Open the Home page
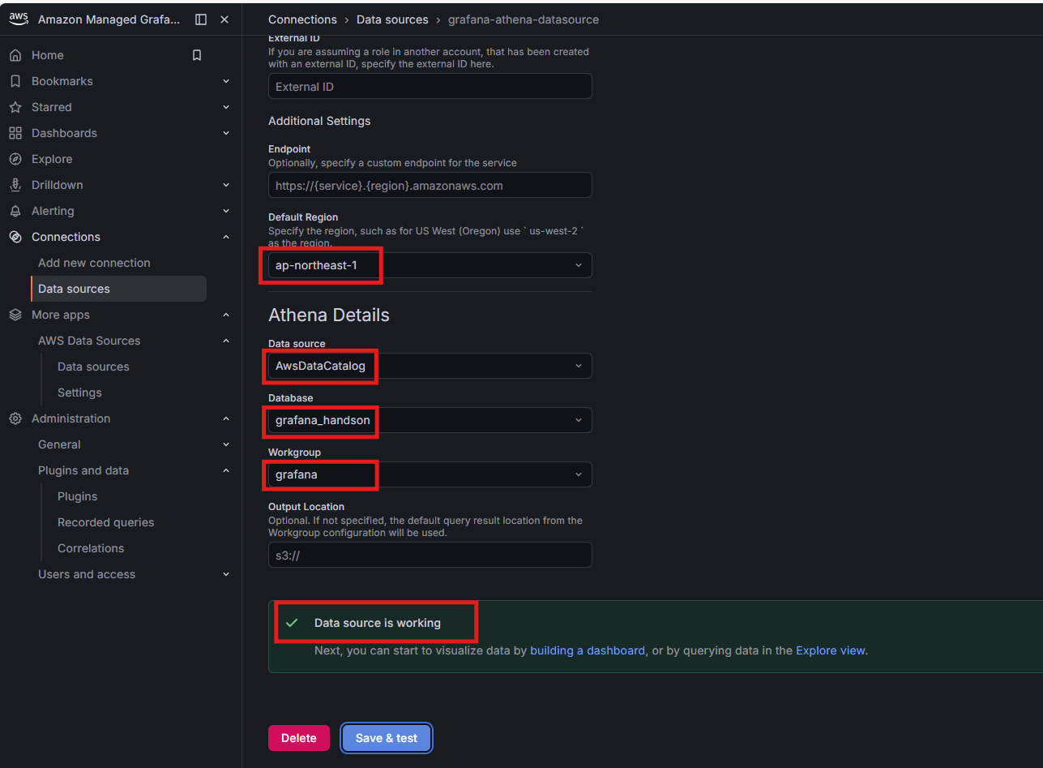The height and width of the screenshot is (768, 1043). [47, 55]
